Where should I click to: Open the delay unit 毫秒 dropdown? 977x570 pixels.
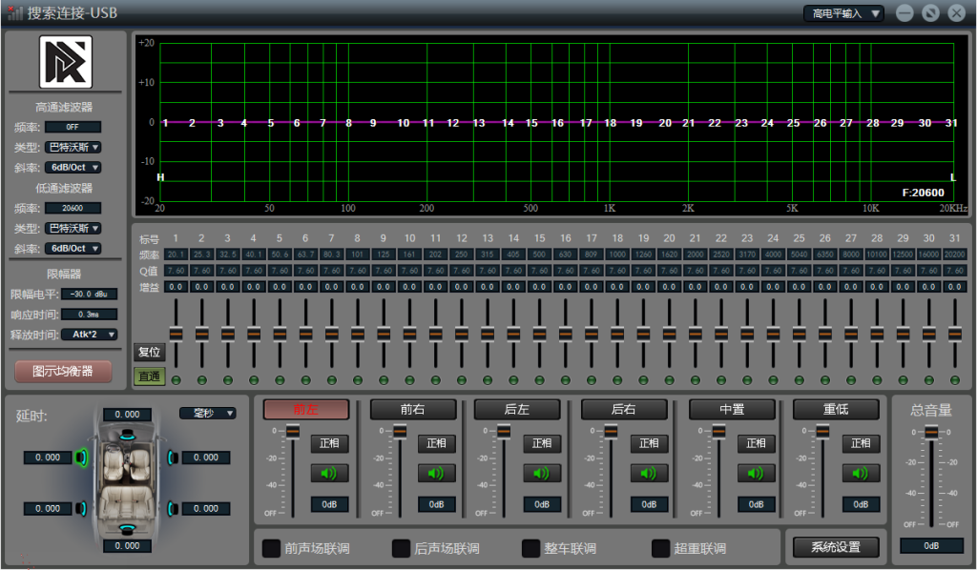click(x=207, y=413)
